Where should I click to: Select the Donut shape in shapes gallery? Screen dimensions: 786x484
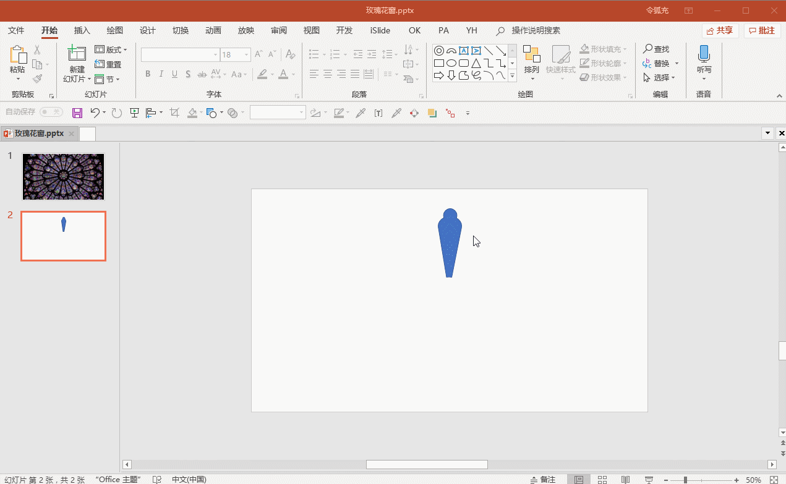[x=439, y=51]
